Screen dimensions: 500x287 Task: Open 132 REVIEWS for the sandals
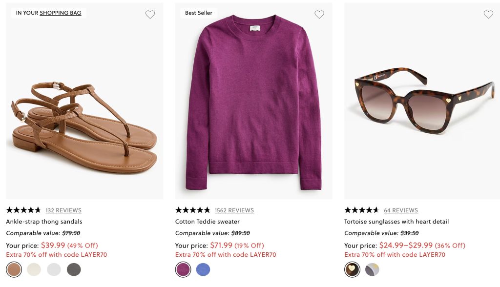(x=63, y=210)
